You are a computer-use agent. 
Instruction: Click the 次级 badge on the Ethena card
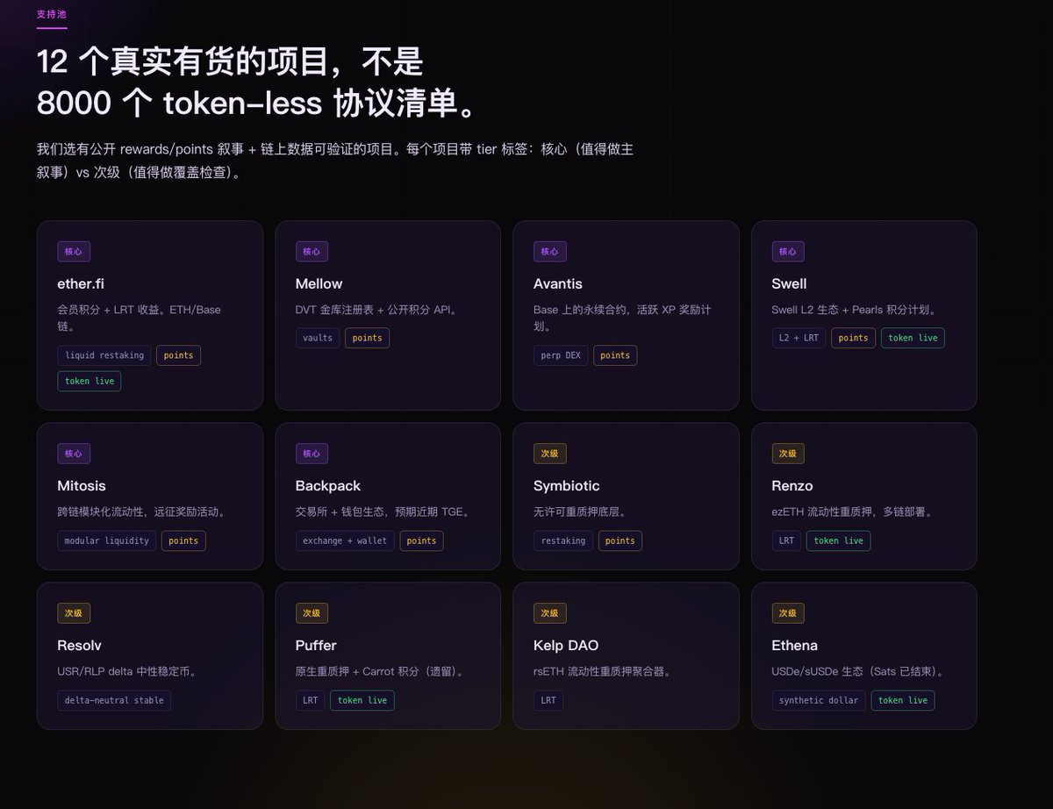pos(788,613)
